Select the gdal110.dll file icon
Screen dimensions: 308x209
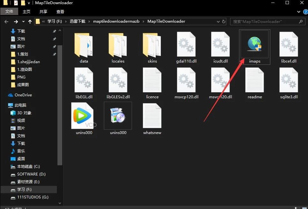point(186,44)
